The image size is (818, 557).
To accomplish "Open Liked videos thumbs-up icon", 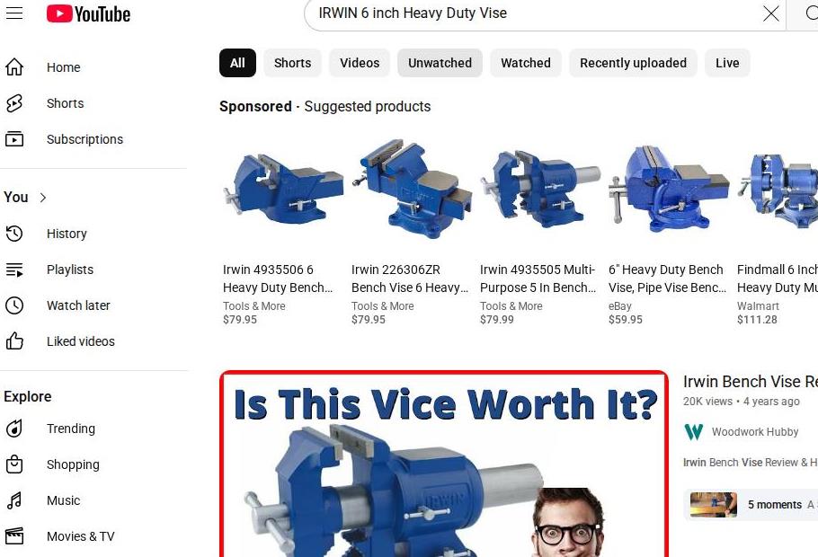I will point(14,341).
